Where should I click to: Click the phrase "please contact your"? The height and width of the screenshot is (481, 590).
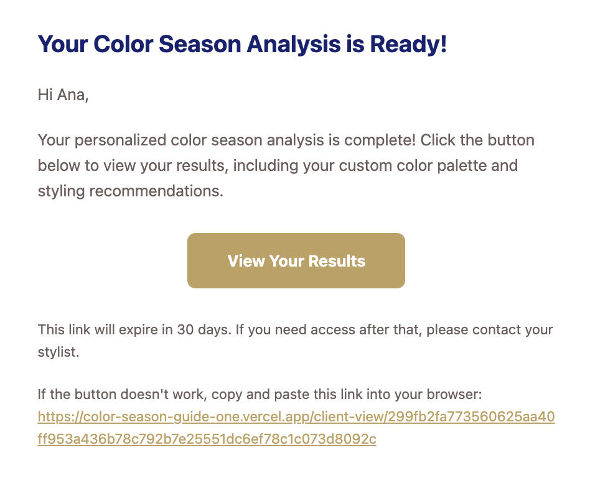[490, 329]
